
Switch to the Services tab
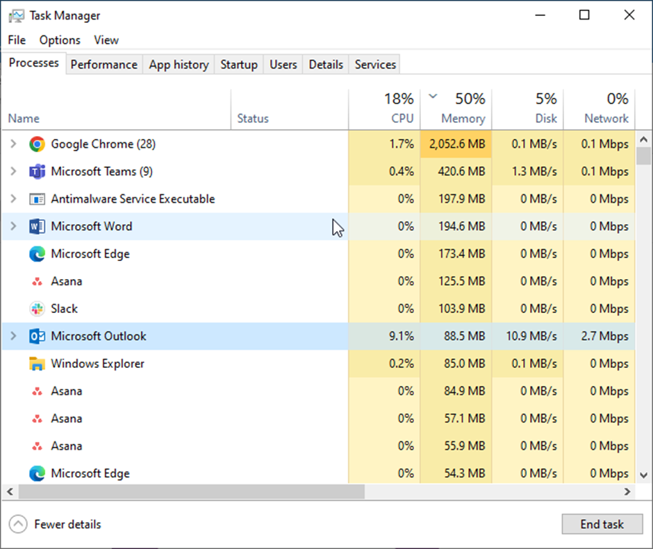point(375,65)
